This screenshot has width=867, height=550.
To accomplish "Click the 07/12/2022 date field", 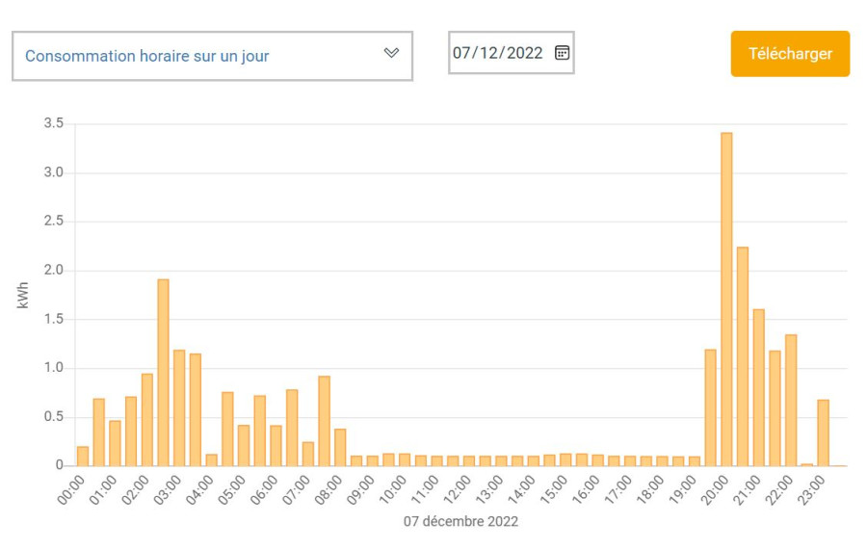I will click(501, 53).
